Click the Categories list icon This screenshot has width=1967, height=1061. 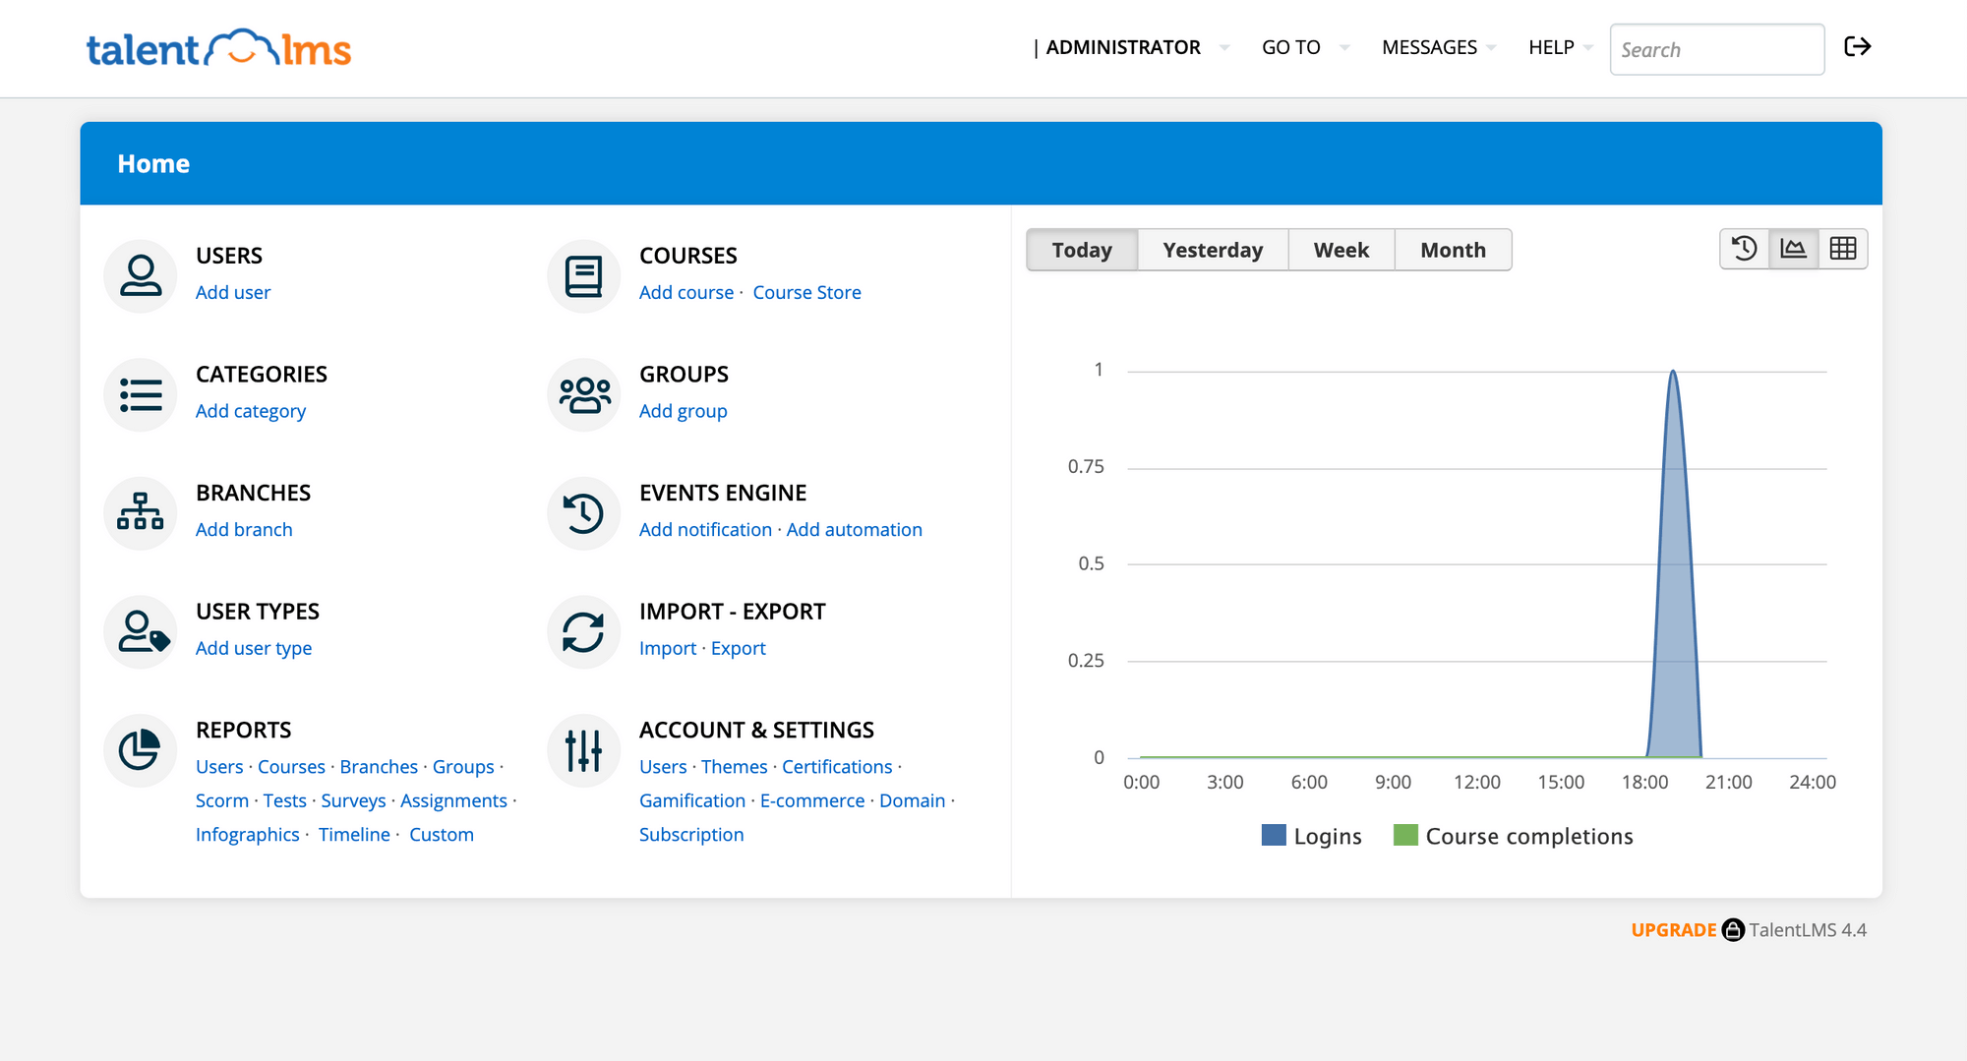[140, 394]
